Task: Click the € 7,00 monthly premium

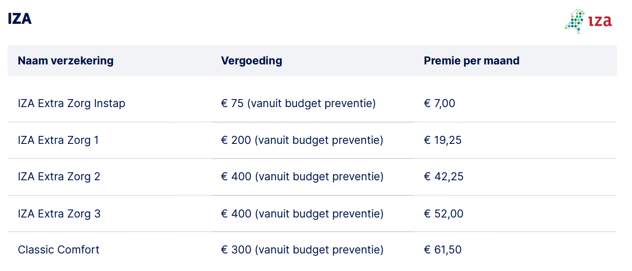Action: point(439,103)
